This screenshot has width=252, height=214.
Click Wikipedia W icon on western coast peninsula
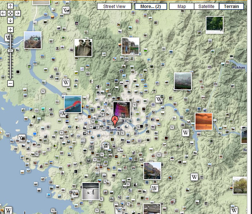22,138
